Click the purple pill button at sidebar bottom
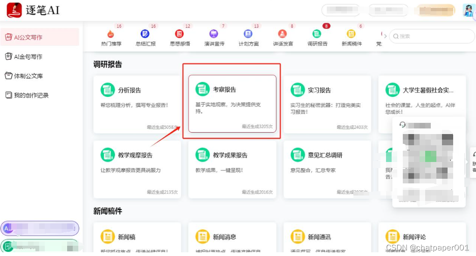Image resolution: width=476 pixels, height=256 pixels. [40, 228]
